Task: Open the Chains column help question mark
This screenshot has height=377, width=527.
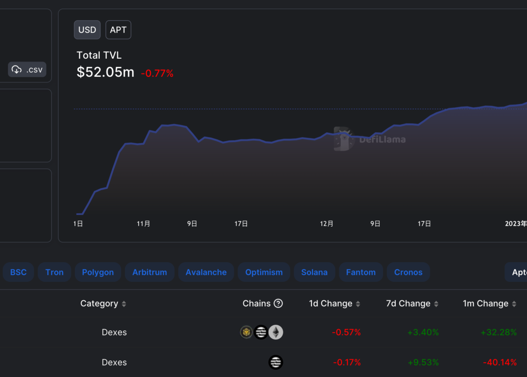Action: pyautogui.click(x=279, y=303)
